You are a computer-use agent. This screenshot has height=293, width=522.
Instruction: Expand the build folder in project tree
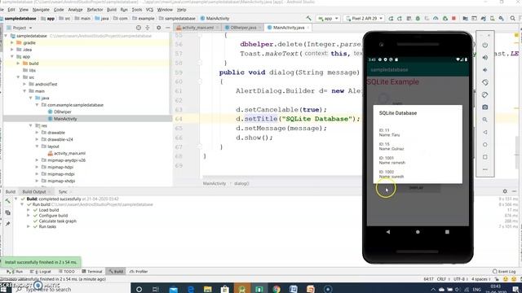(x=18, y=63)
